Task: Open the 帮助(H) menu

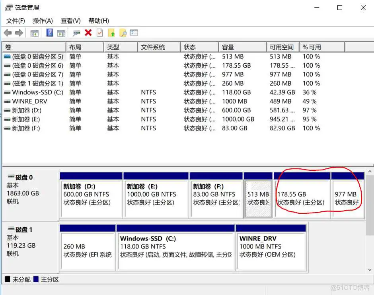Action: (98, 20)
